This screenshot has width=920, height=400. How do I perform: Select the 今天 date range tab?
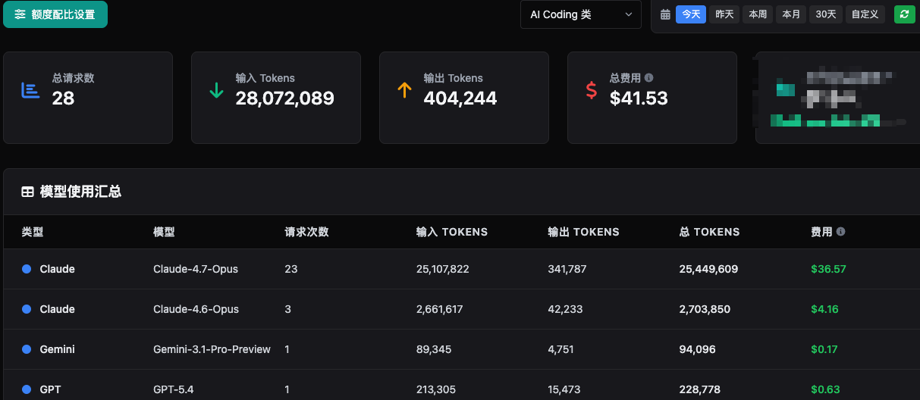coord(691,14)
